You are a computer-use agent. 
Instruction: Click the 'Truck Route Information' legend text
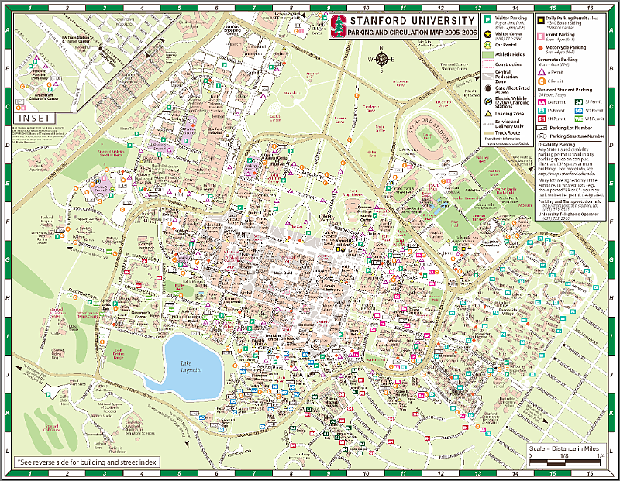coord(502,139)
